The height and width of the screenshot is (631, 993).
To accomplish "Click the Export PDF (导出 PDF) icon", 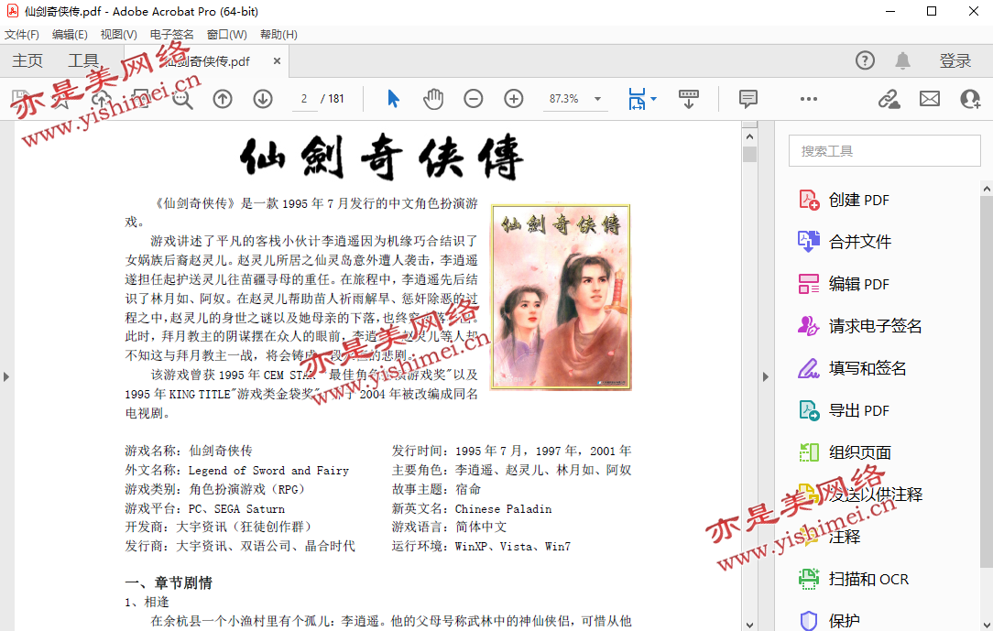I will [x=809, y=411].
